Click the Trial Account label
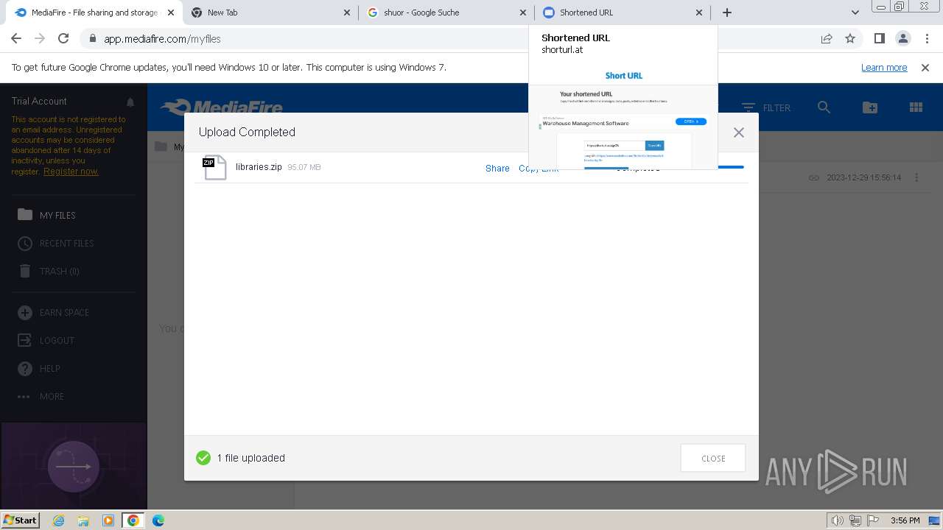943x530 pixels. click(x=39, y=102)
